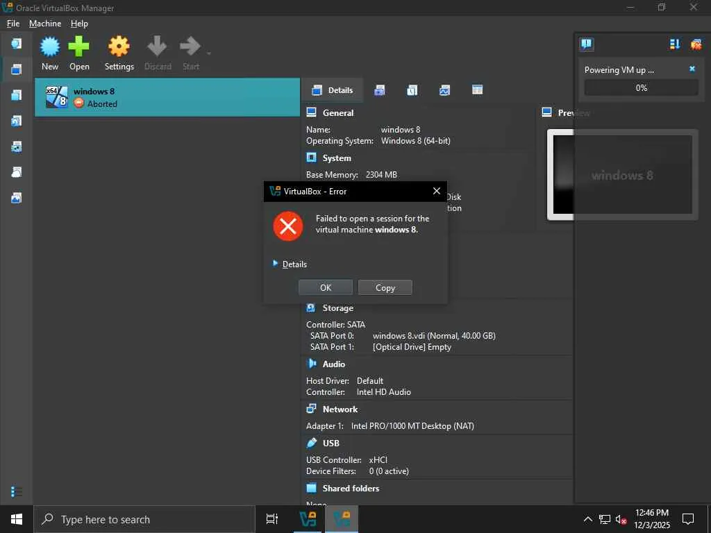Viewport: 711px width, 533px height.
Task: Click the windows 8 x64 OS icon
Action: (x=57, y=97)
